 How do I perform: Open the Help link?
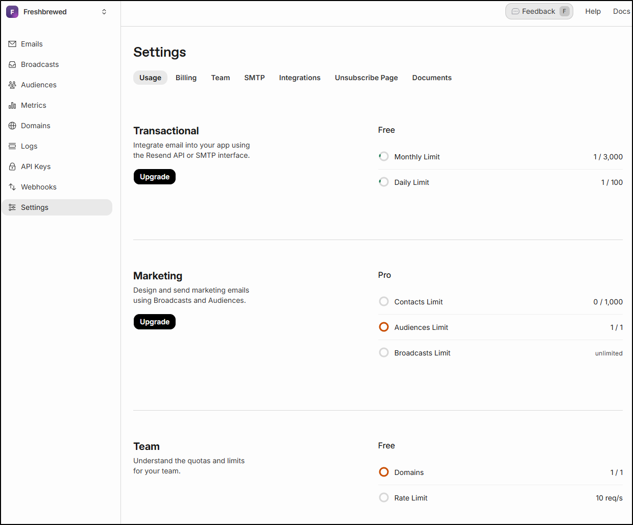tap(593, 11)
